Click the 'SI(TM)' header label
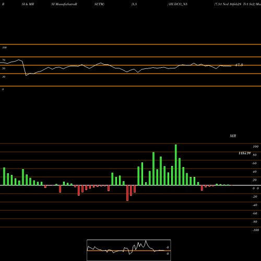Viewport: 261px width, 261px height. tap(99, 4)
